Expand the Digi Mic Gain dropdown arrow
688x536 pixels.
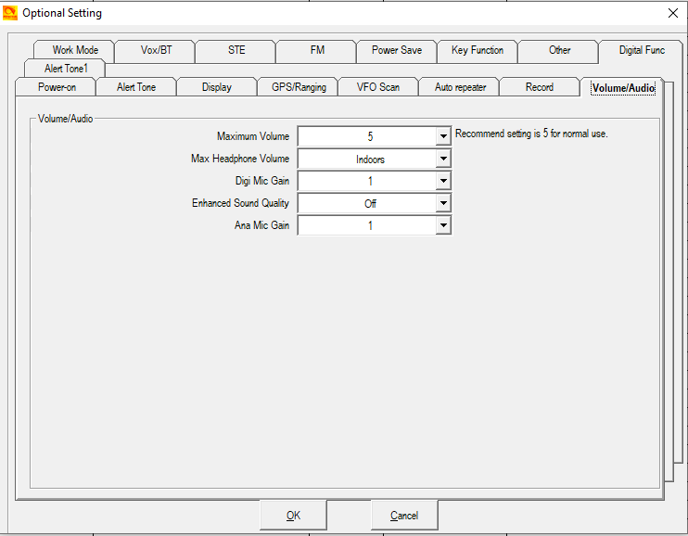coord(443,181)
